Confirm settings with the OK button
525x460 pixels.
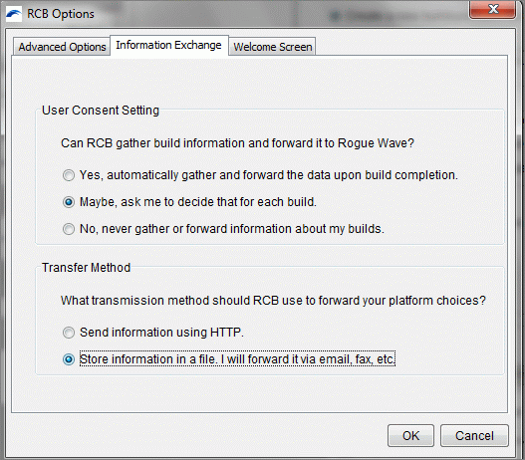(x=410, y=435)
